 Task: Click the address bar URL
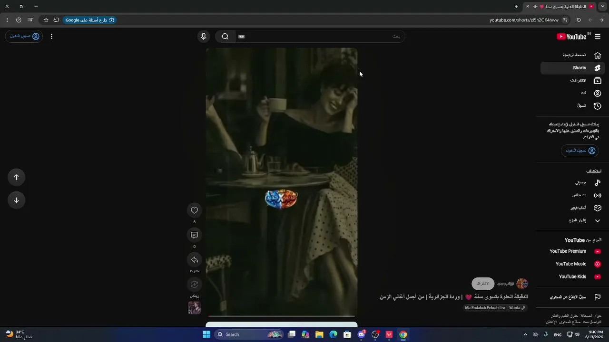tap(524, 20)
